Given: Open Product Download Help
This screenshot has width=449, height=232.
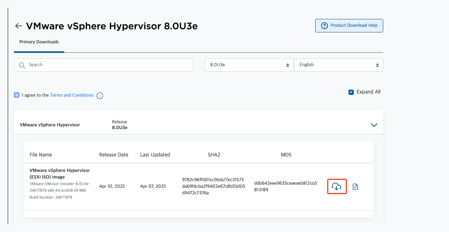Looking at the screenshot, I should coord(349,26).
